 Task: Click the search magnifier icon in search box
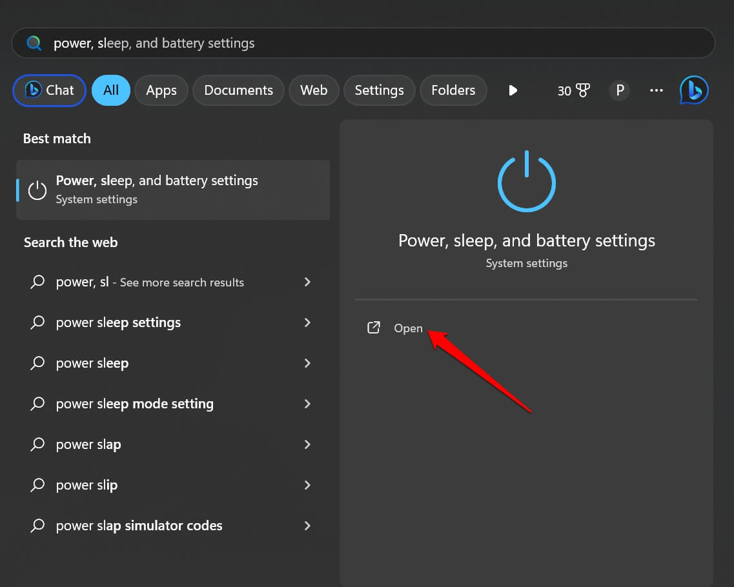click(x=34, y=43)
